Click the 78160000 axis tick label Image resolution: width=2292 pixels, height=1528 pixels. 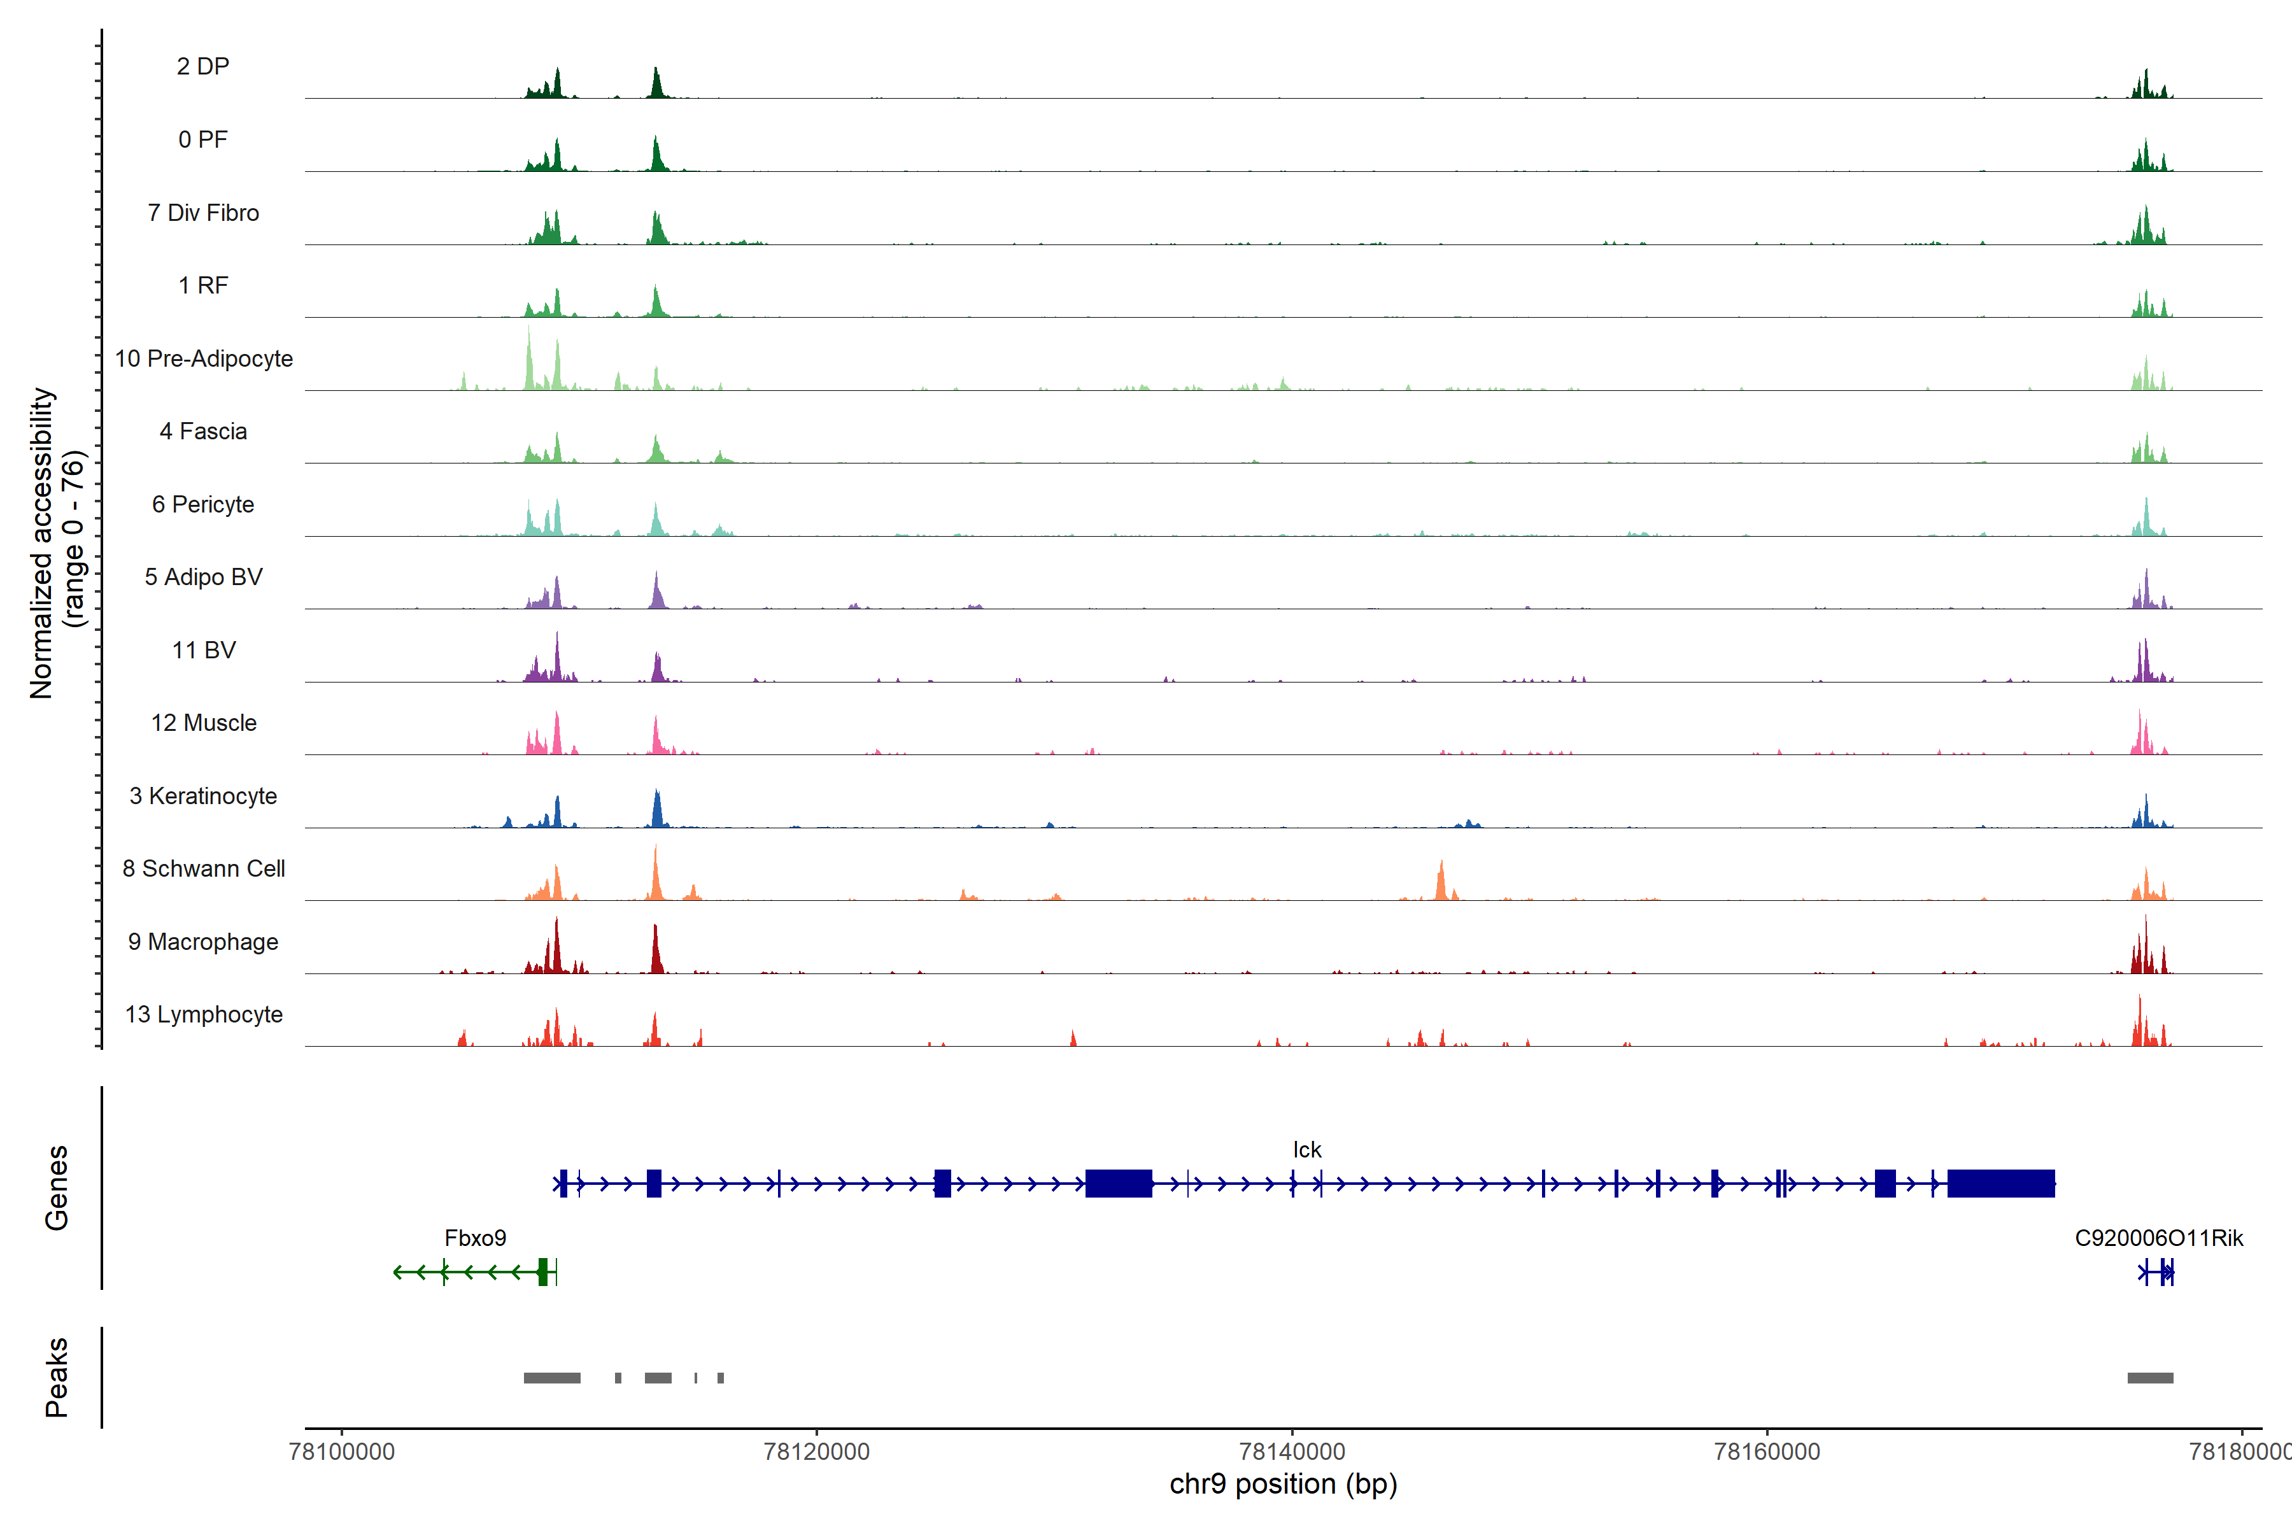[1767, 1452]
